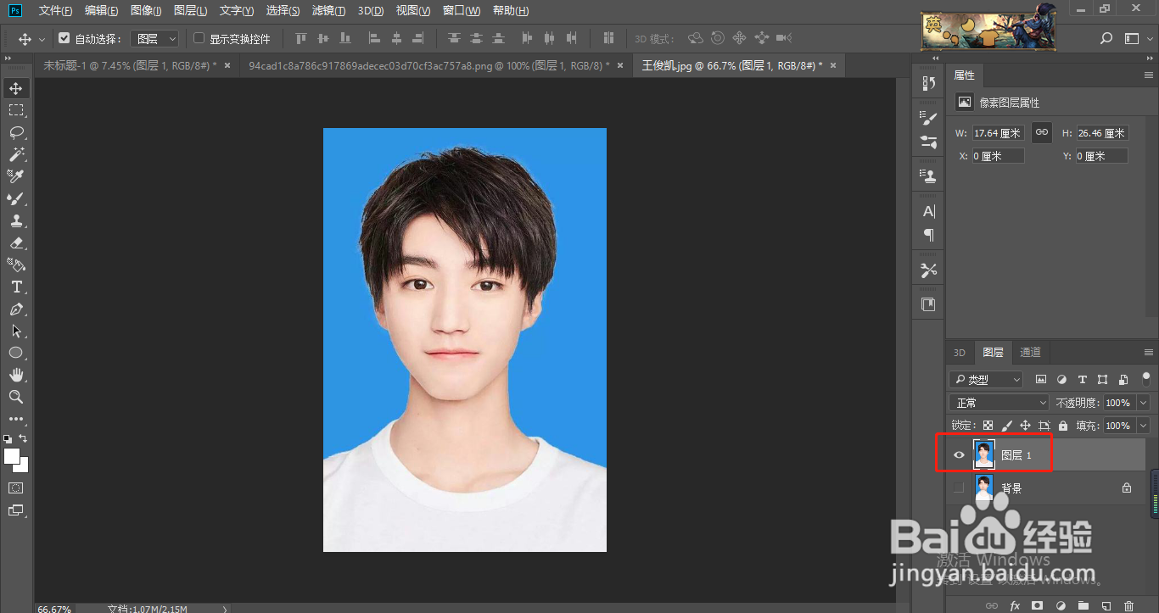Screen dimensions: 1159x613
Task: Click the link width and height button
Action: coord(1042,133)
